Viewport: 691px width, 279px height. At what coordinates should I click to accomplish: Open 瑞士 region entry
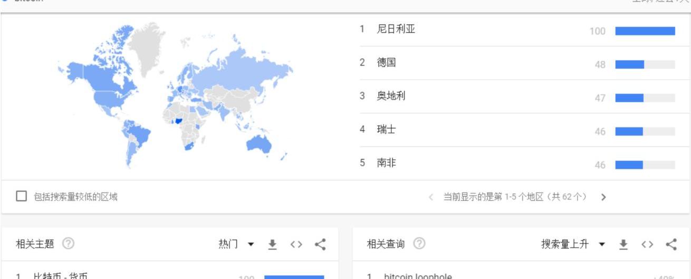[387, 130]
